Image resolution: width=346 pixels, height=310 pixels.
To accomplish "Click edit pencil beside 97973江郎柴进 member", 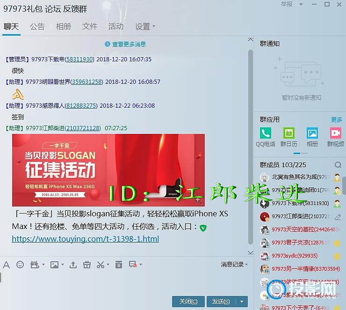I will pos(338,217).
